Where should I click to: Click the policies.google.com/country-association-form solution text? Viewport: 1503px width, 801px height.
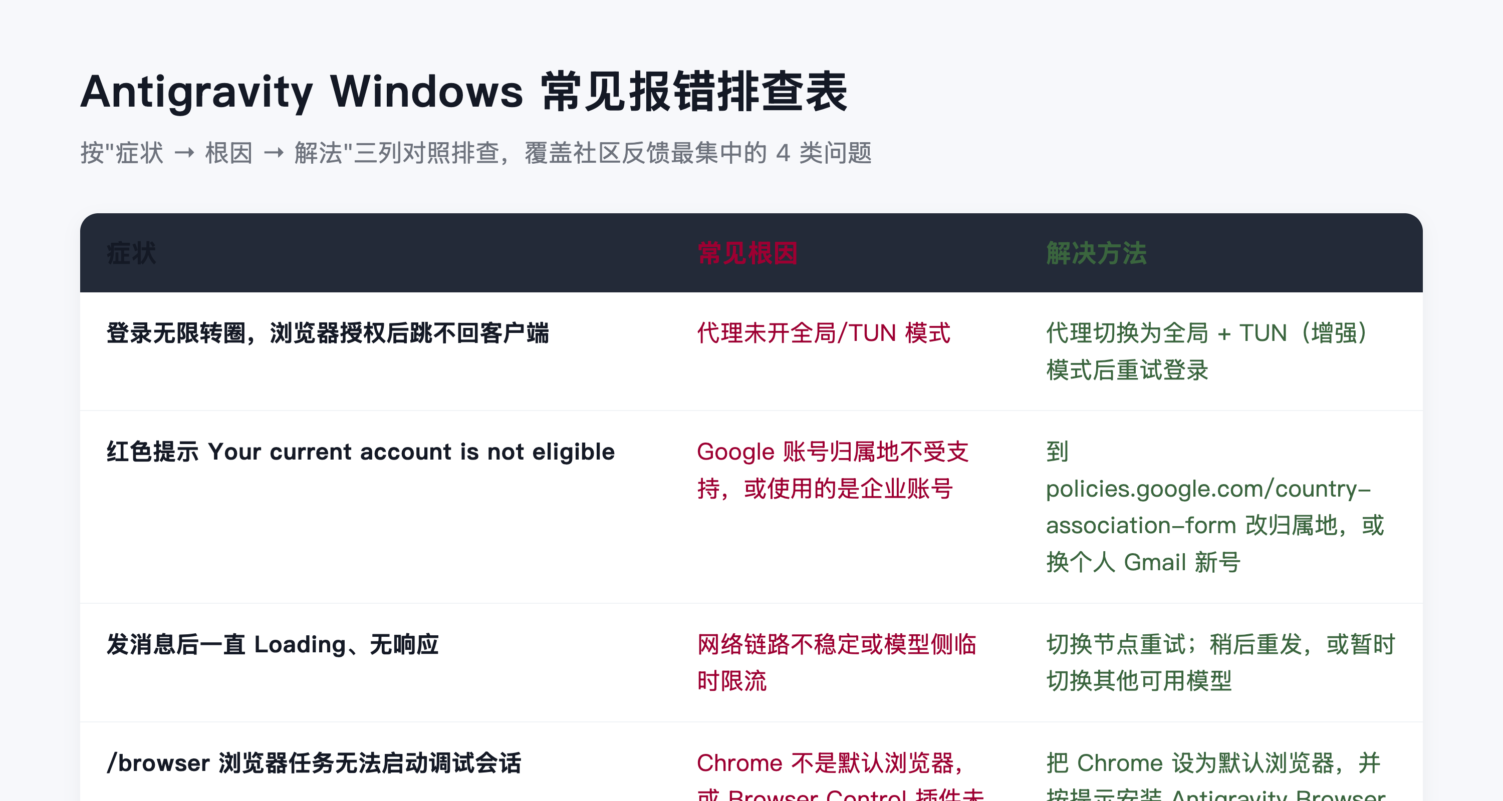tap(1215, 507)
